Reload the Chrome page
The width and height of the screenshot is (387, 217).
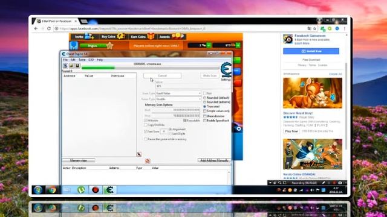pyautogui.click(x=49, y=28)
